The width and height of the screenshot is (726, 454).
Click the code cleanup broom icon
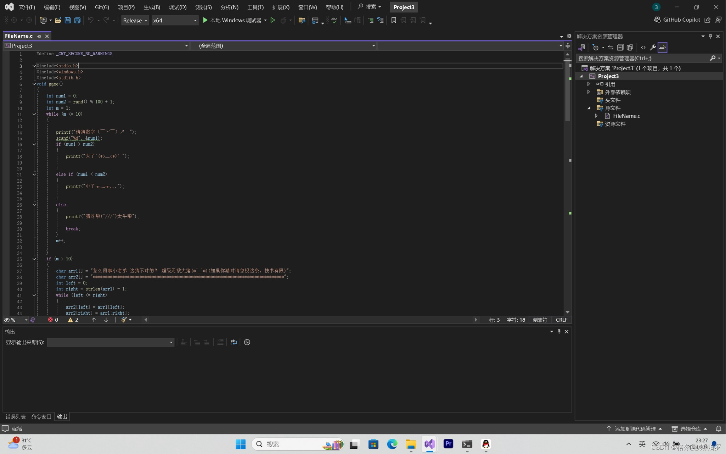tap(124, 320)
